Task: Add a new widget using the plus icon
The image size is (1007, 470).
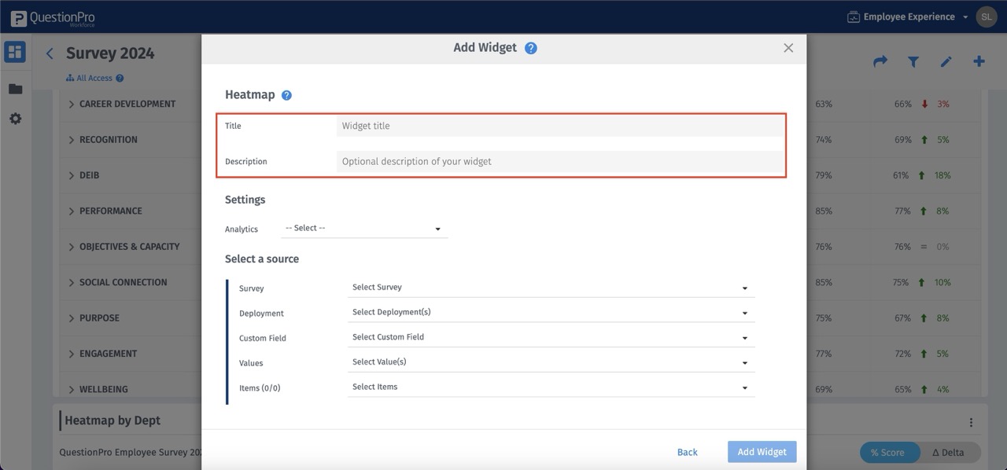Action: tap(979, 61)
